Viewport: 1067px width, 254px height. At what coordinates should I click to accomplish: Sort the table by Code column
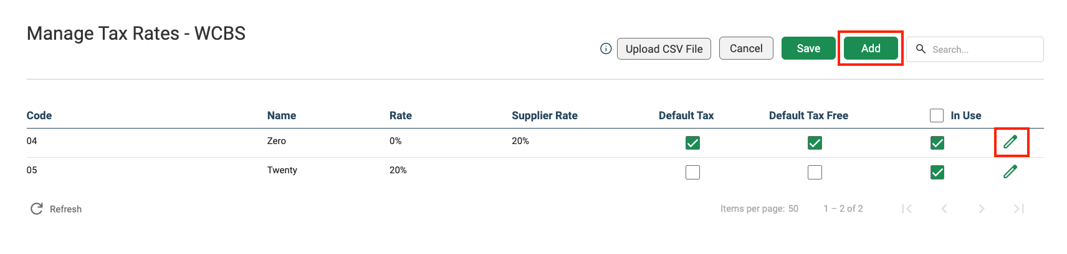click(x=39, y=116)
